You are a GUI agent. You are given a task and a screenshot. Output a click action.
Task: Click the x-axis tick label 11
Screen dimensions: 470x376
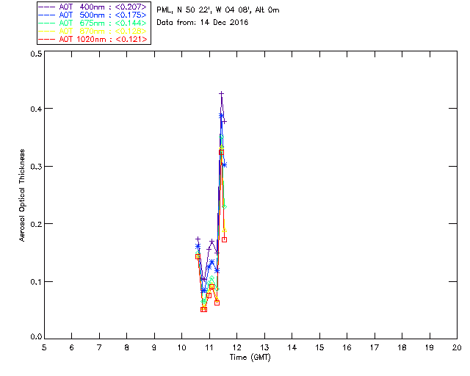[x=209, y=347]
